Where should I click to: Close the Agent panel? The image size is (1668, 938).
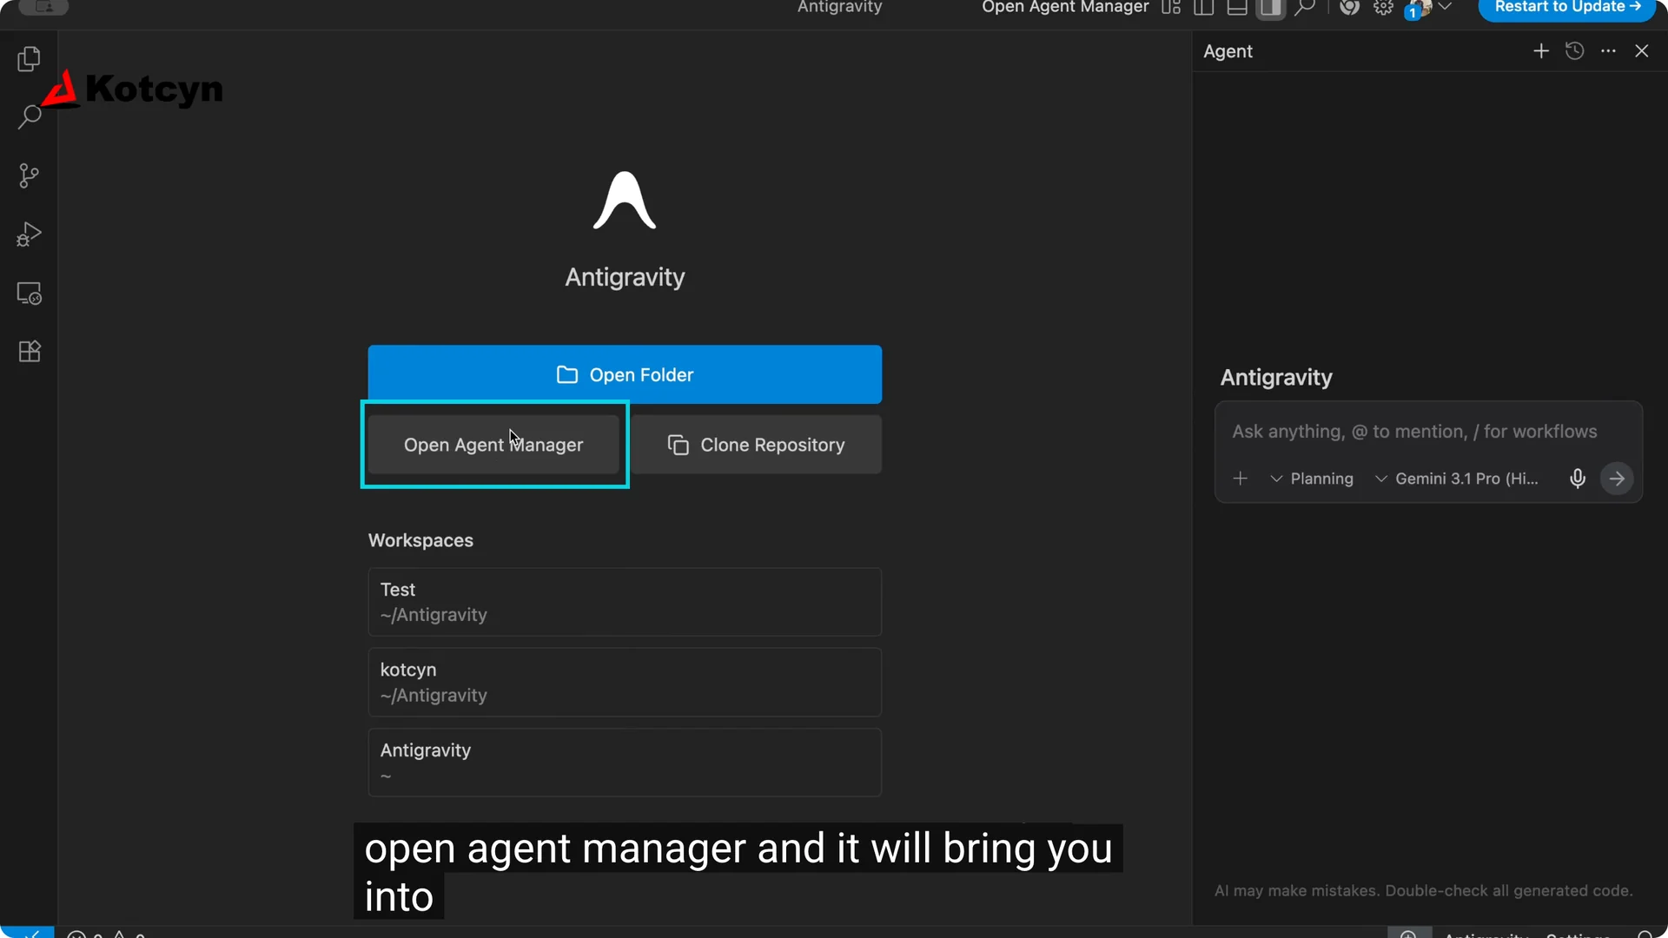point(1642,51)
